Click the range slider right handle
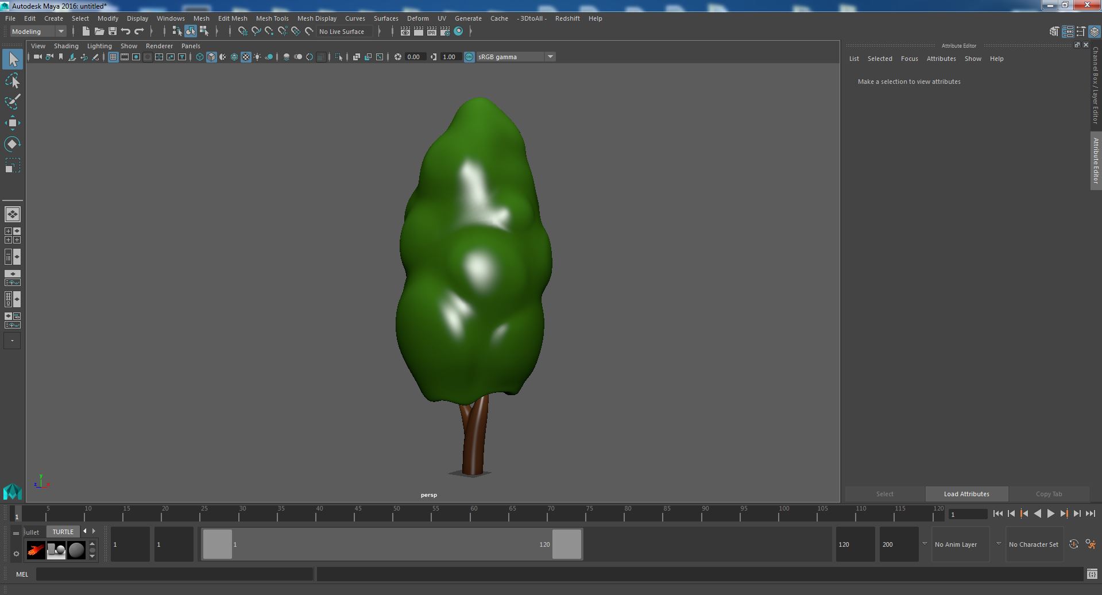 (x=567, y=544)
